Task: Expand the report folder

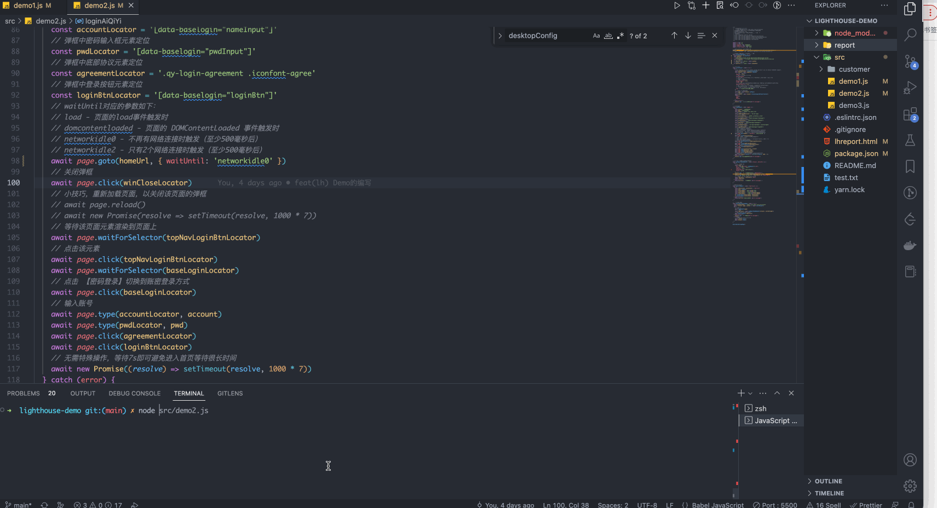Action: pos(817,45)
